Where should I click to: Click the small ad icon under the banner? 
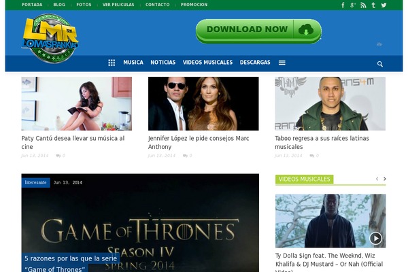click(379, 44)
